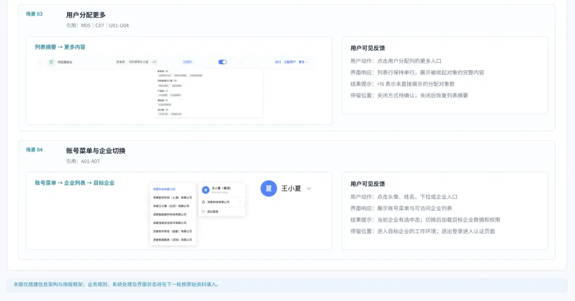Choose the company entry with （成都）
575x301 pixels.
[x=172, y=231]
